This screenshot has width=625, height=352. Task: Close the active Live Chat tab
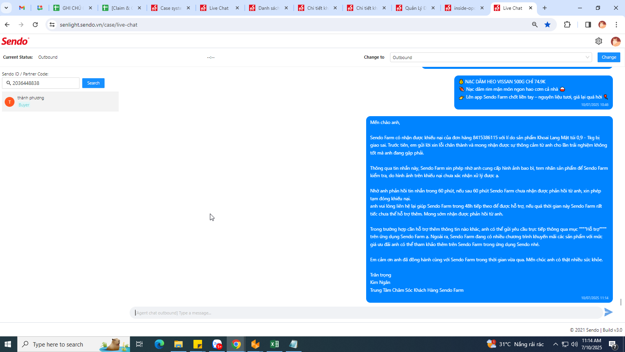(x=531, y=8)
